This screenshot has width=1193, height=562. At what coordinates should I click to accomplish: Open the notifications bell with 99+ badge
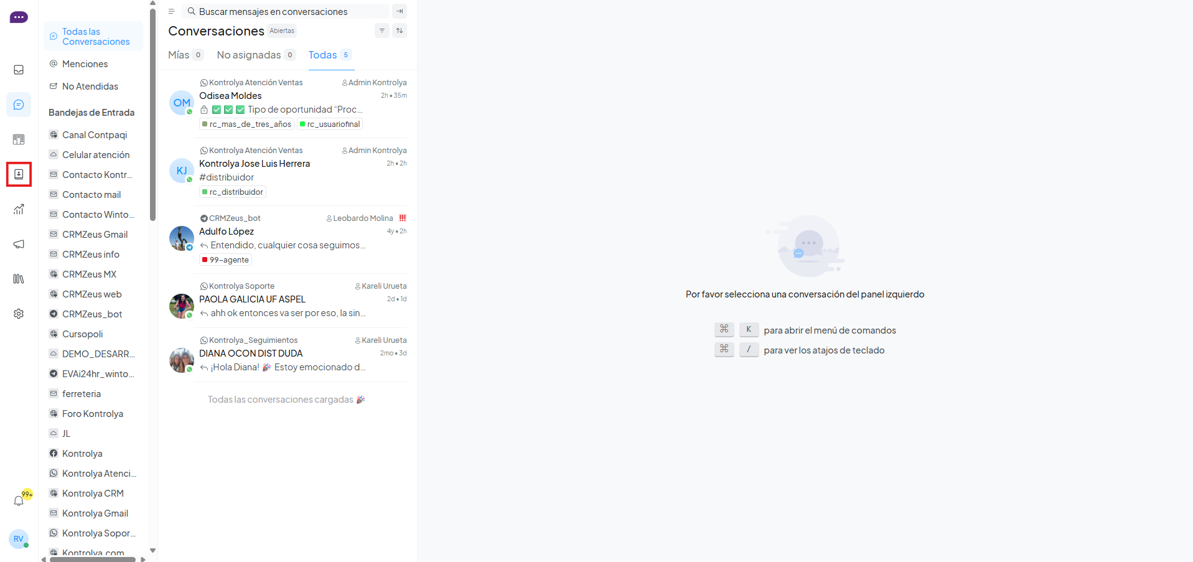(19, 500)
